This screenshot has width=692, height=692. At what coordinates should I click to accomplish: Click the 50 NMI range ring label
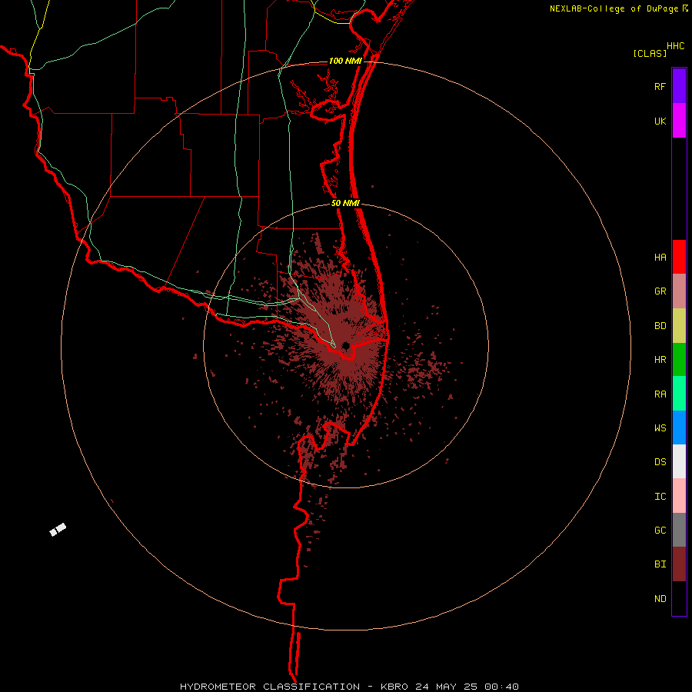pos(345,203)
